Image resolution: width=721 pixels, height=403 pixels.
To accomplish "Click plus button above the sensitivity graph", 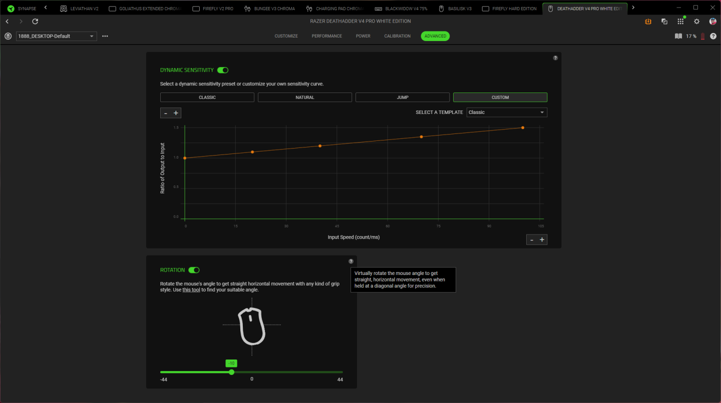I will [176, 113].
